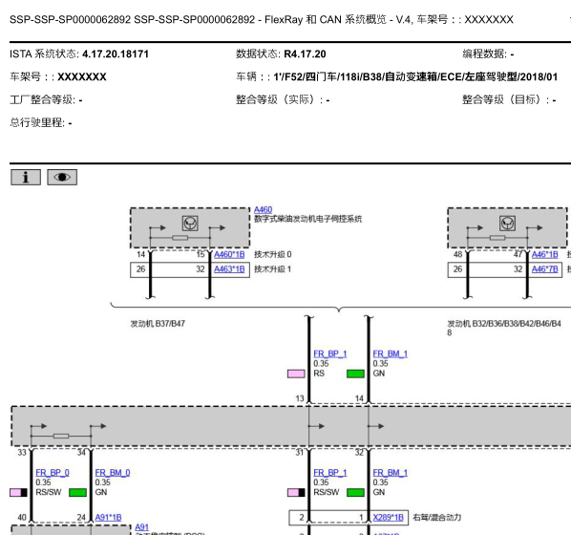
Task: Open the FR_BM_0 signal link
Action: click(x=113, y=473)
